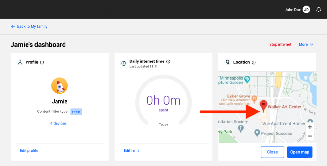Click the Daily internet time info icon
Screen dimensions: 327x166
168,61
